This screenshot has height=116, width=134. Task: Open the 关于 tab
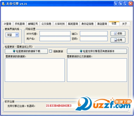click(124, 24)
